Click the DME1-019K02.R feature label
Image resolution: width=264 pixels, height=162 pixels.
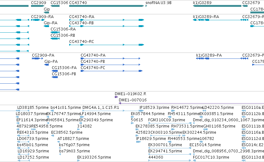pos(130,94)
